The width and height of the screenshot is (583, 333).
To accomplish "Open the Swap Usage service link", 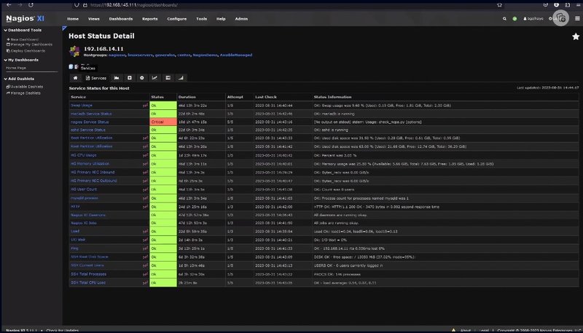I will coord(82,106).
